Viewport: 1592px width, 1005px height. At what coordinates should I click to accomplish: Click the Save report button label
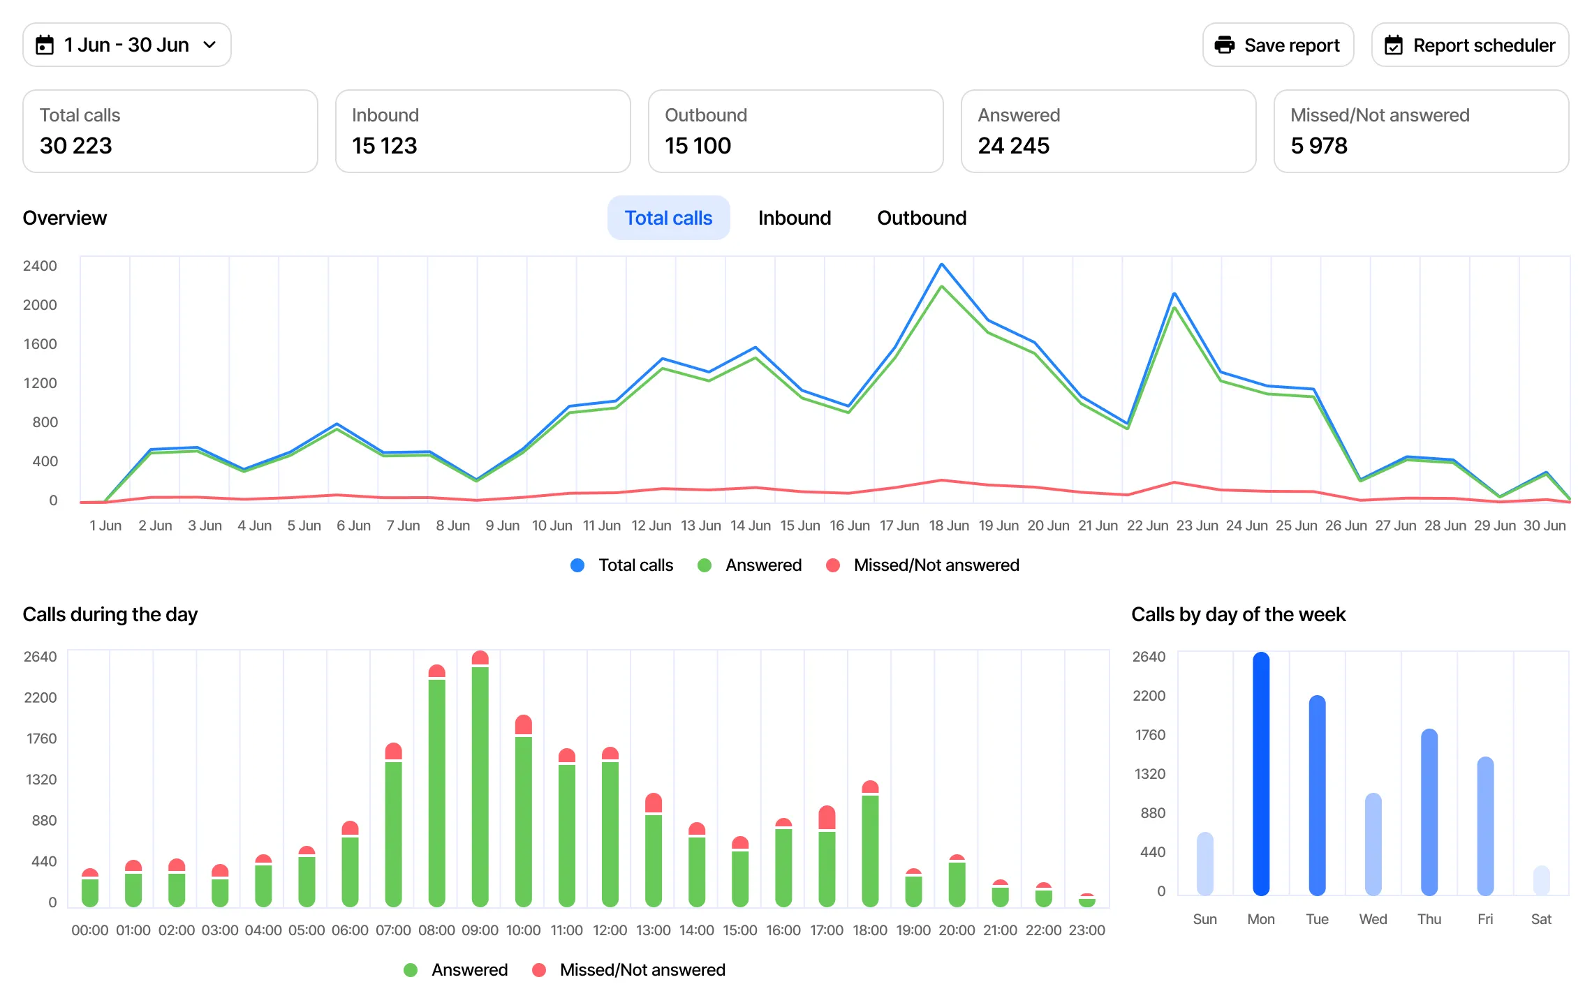click(x=1292, y=45)
